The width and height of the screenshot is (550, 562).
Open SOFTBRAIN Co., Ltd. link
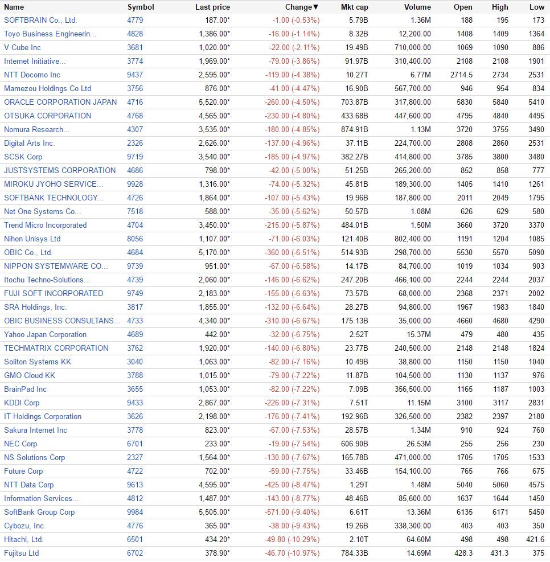40,20
